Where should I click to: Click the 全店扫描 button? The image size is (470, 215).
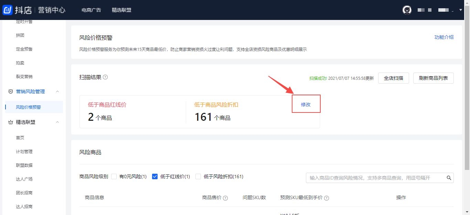pyautogui.click(x=393, y=78)
